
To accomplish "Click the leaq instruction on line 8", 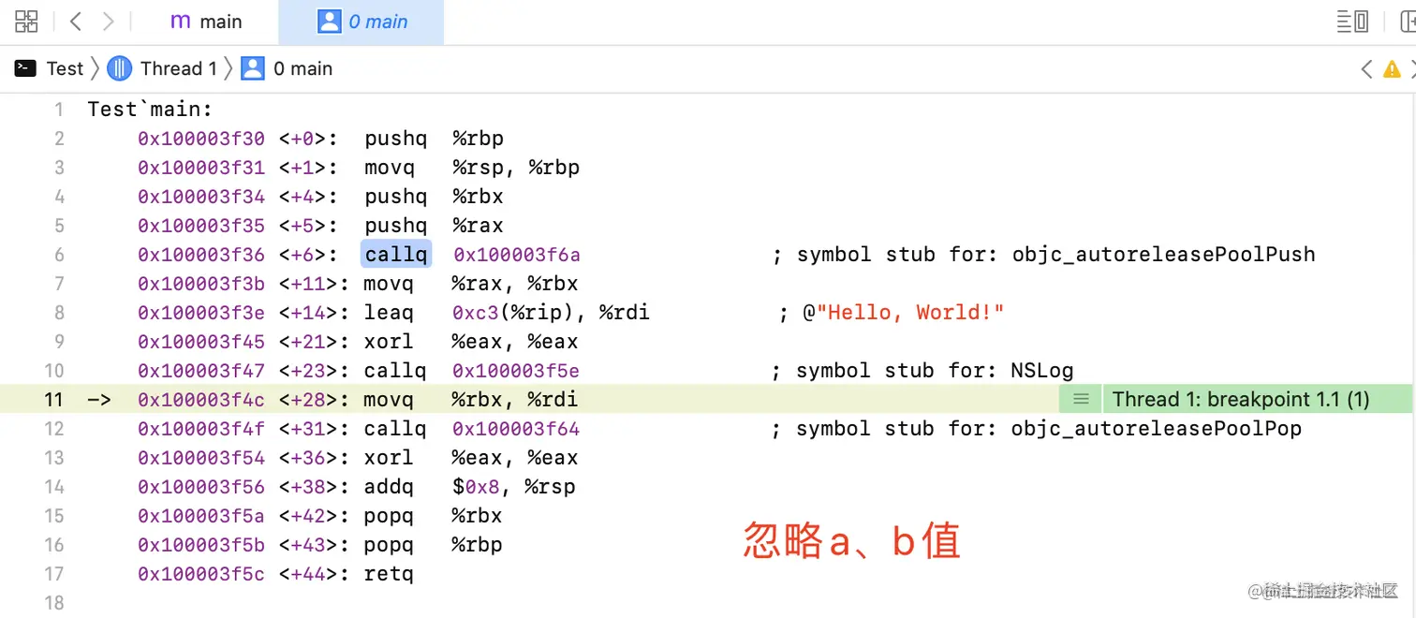I will click(x=389, y=313).
